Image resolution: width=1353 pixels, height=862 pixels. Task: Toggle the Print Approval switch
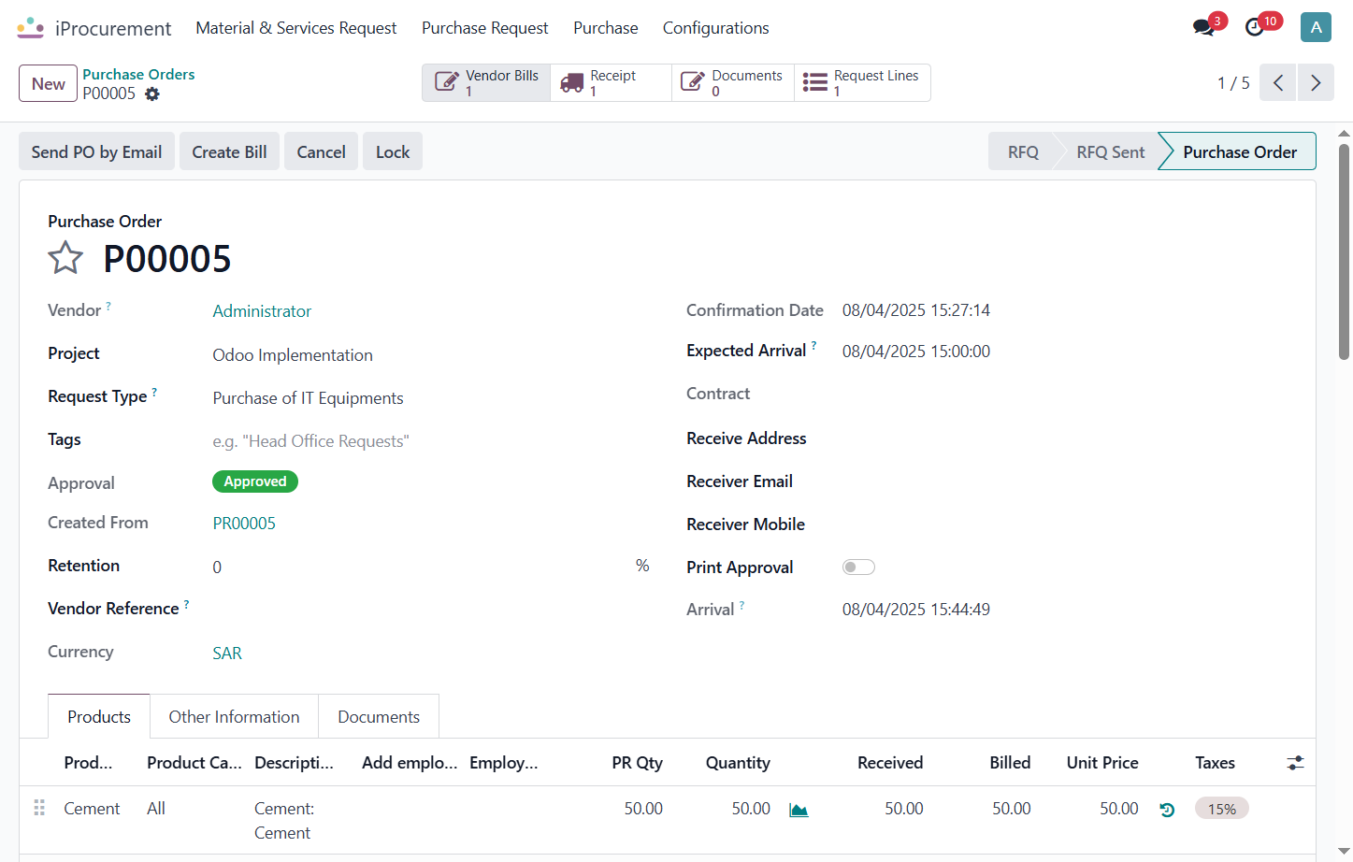pos(858,567)
